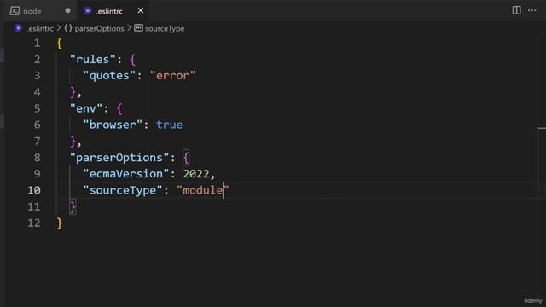The image size is (546, 307).
Task: Click the opening brace on line 1
Action: click(60, 43)
